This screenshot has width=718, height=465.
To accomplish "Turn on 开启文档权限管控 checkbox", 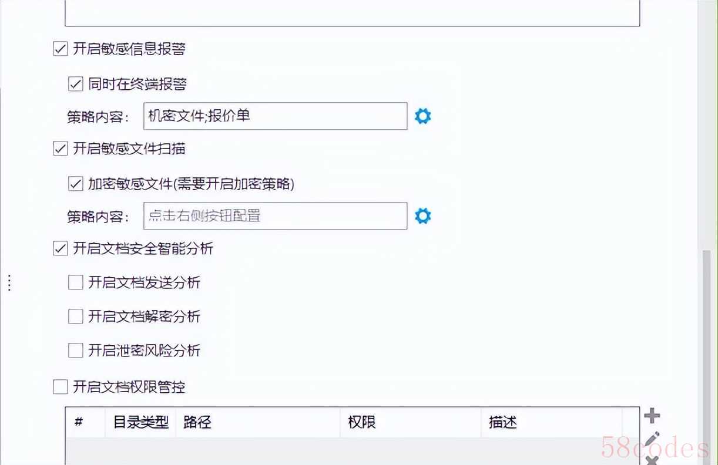I will [x=61, y=387].
